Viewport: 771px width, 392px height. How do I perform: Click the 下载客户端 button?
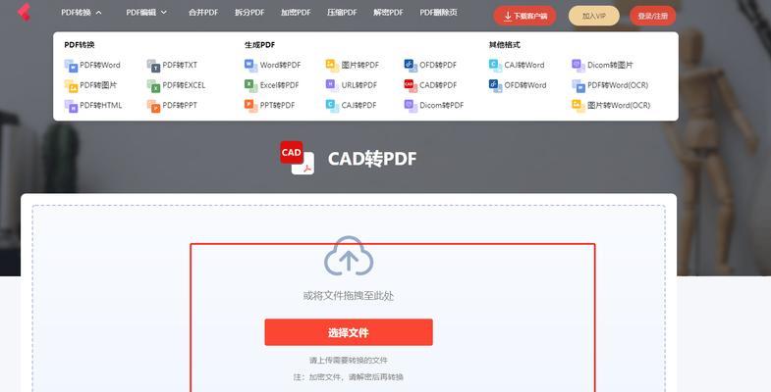click(525, 16)
